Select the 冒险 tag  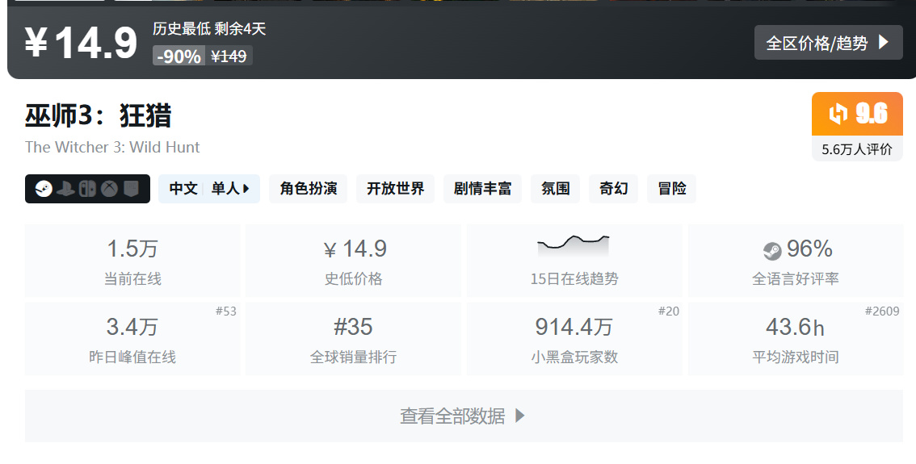[x=672, y=189]
